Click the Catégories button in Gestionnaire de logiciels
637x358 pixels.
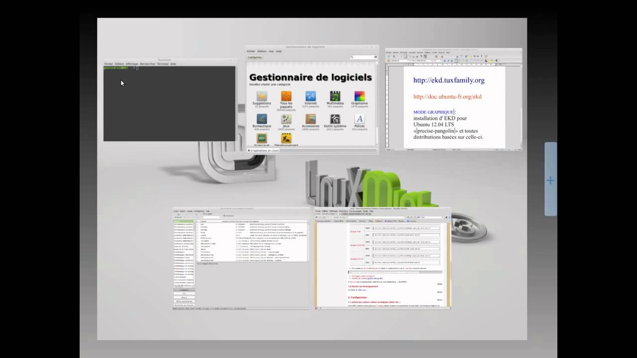point(255,57)
